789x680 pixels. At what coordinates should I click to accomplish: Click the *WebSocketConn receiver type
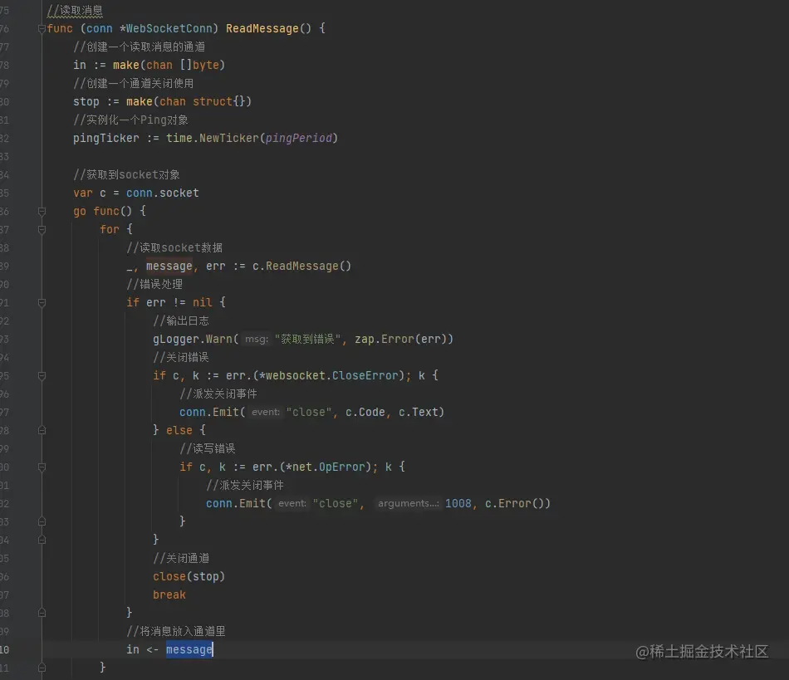click(x=165, y=29)
